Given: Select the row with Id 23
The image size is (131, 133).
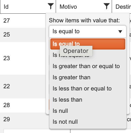Looking at the screenshot, I should coord(23,58).
